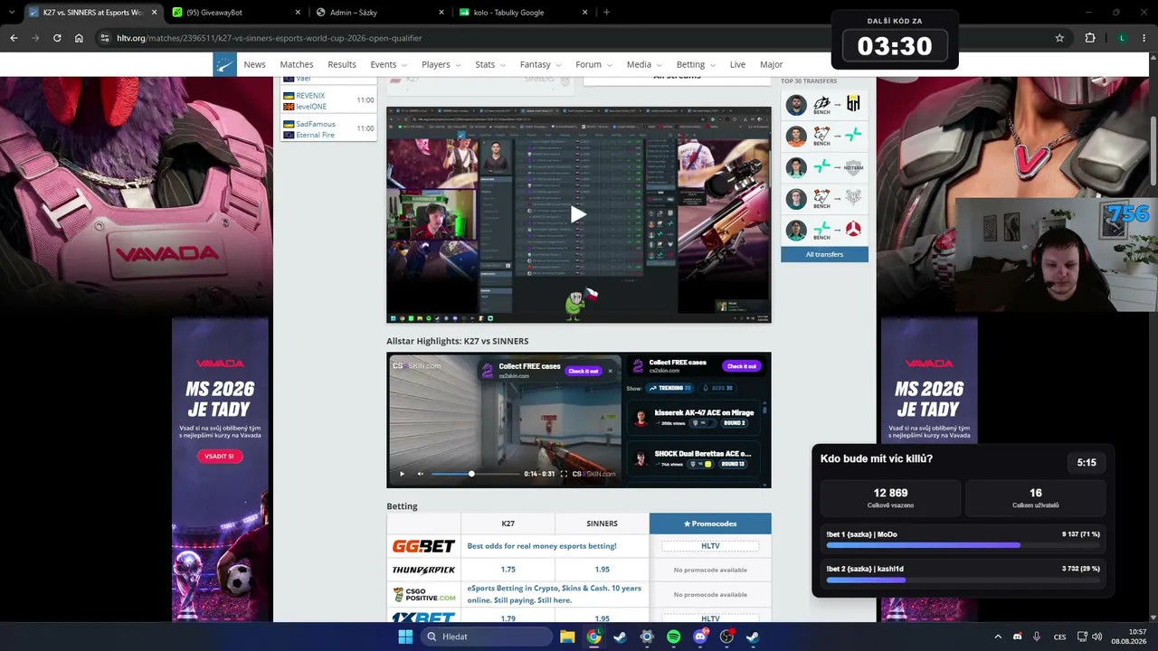Open a new browser tab

pyautogui.click(x=606, y=13)
